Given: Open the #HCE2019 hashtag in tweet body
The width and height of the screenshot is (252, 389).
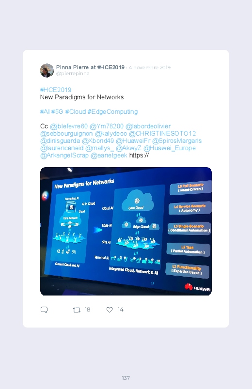Looking at the screenshot, I should click(x=56, y=90).
